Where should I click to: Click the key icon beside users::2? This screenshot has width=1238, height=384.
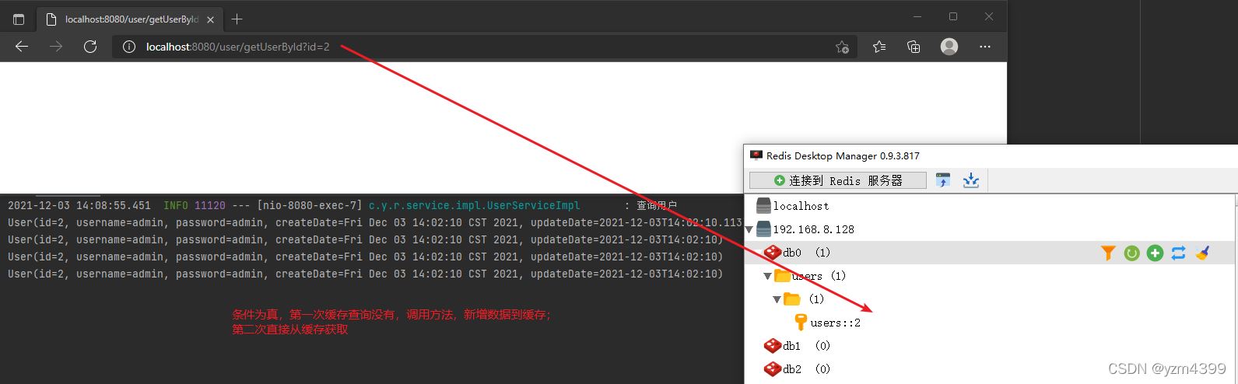(x=801, y=322)
